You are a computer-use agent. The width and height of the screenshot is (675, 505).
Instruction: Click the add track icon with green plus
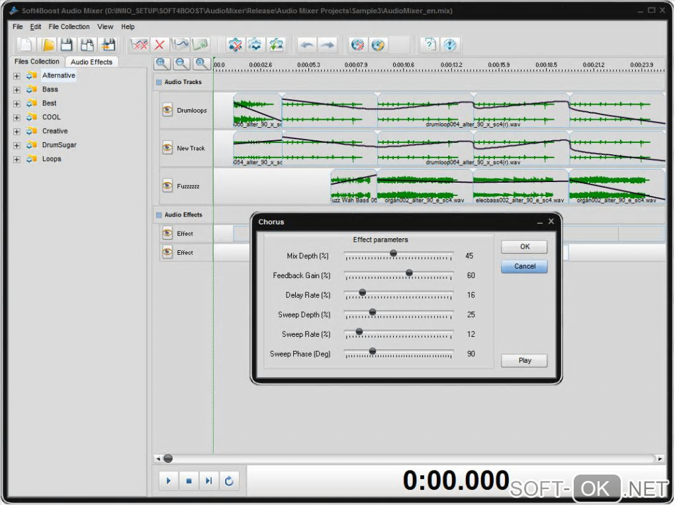(x=200, y=45)
